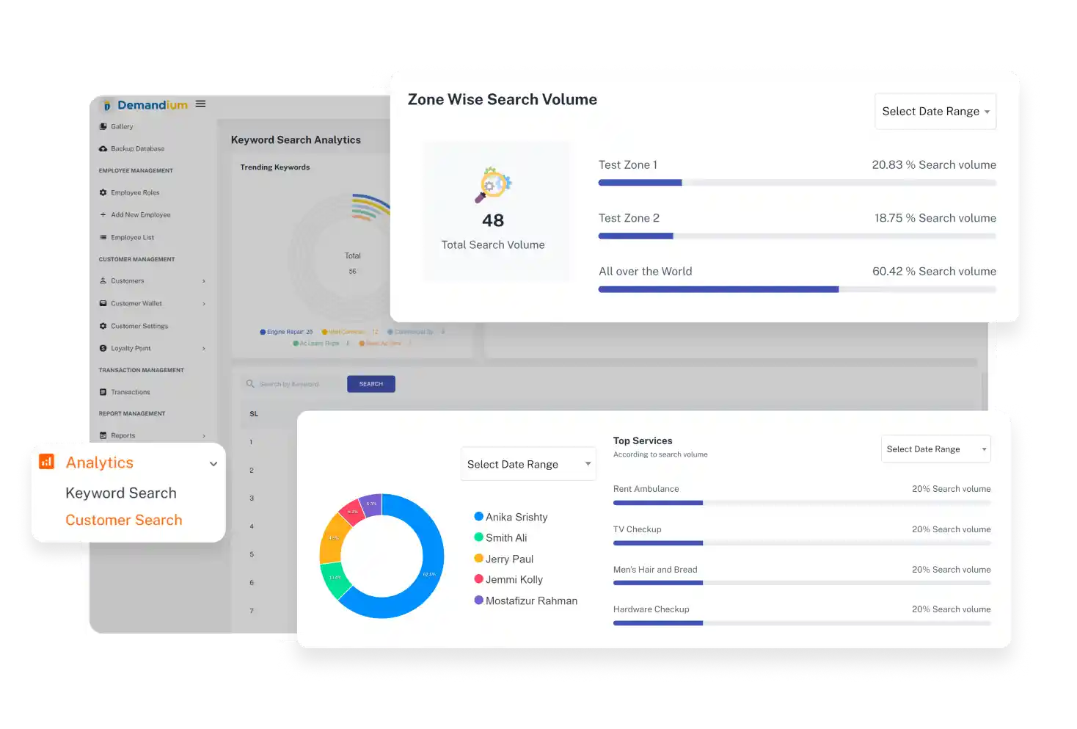Open Select Date Range in Zone Wise panel
The width and height of the screenshot is (1077, 729).
935,112
